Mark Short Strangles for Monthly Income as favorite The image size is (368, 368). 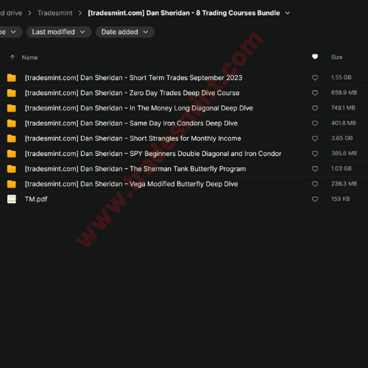[315, 138]
